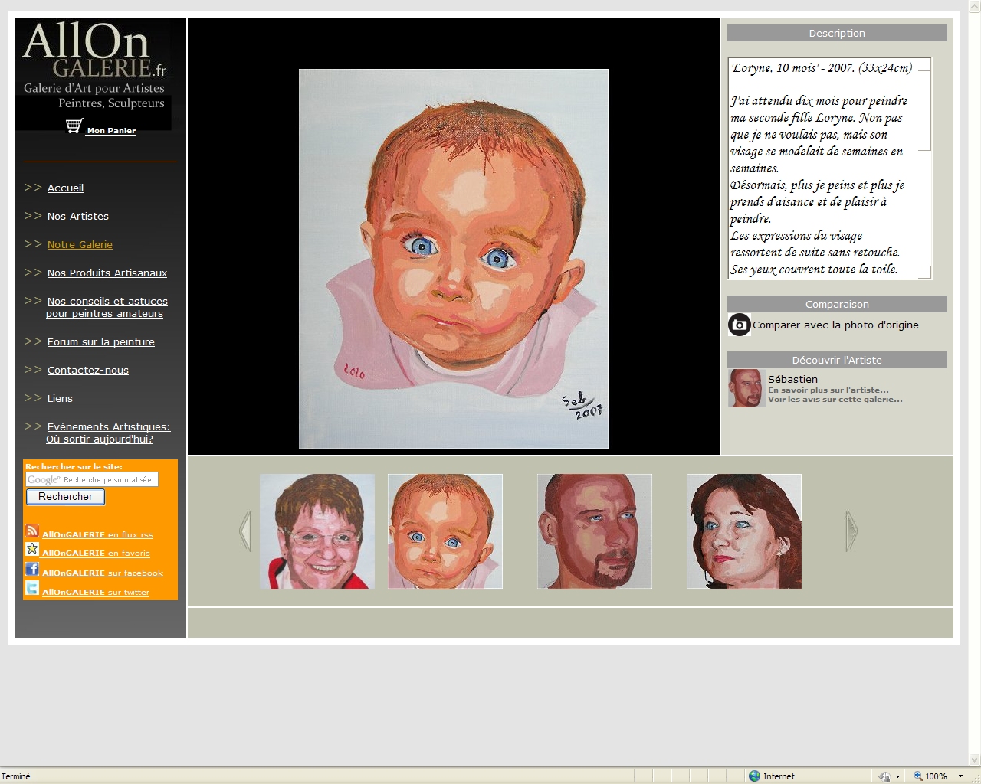Click artist Sébastien's profile photo
This screenshot has width=981, height=784.
click(745, 388)
